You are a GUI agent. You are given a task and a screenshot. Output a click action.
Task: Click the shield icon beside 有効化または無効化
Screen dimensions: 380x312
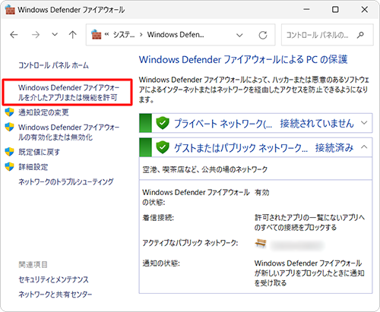point(10,127)
